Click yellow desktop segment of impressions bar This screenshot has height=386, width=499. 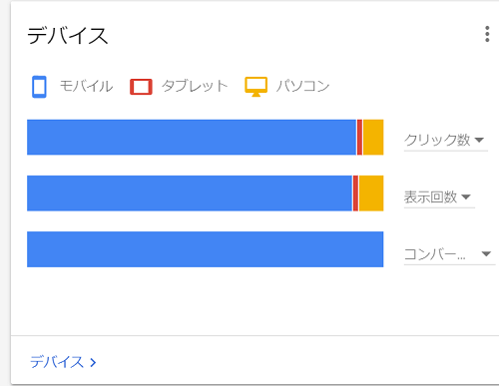(x=371, y=193)
